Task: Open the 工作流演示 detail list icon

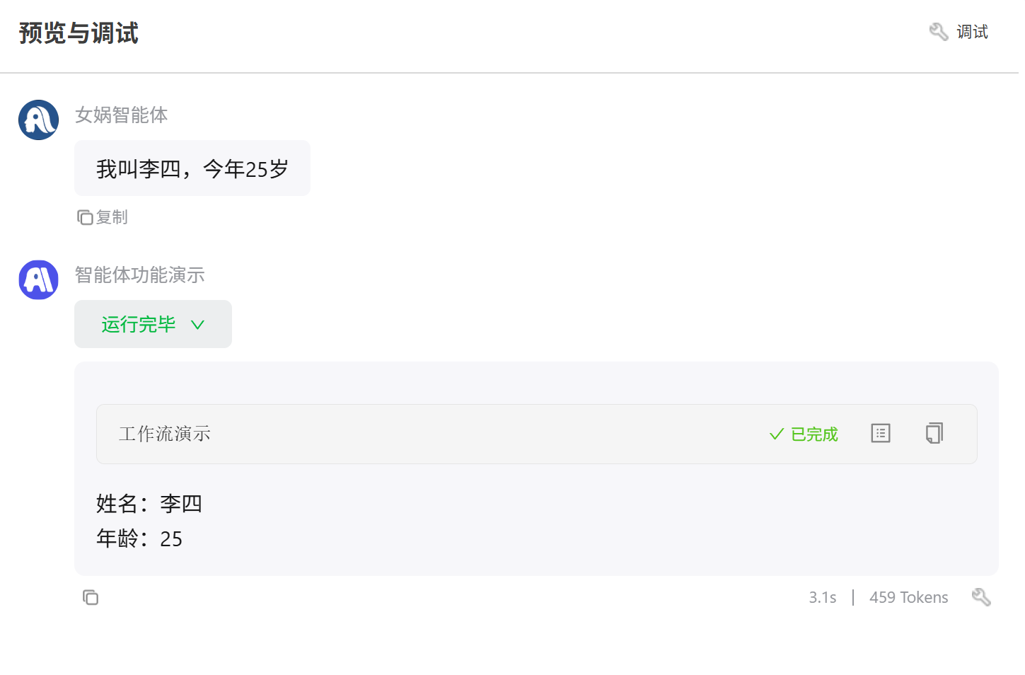Action: pos(880,433)
